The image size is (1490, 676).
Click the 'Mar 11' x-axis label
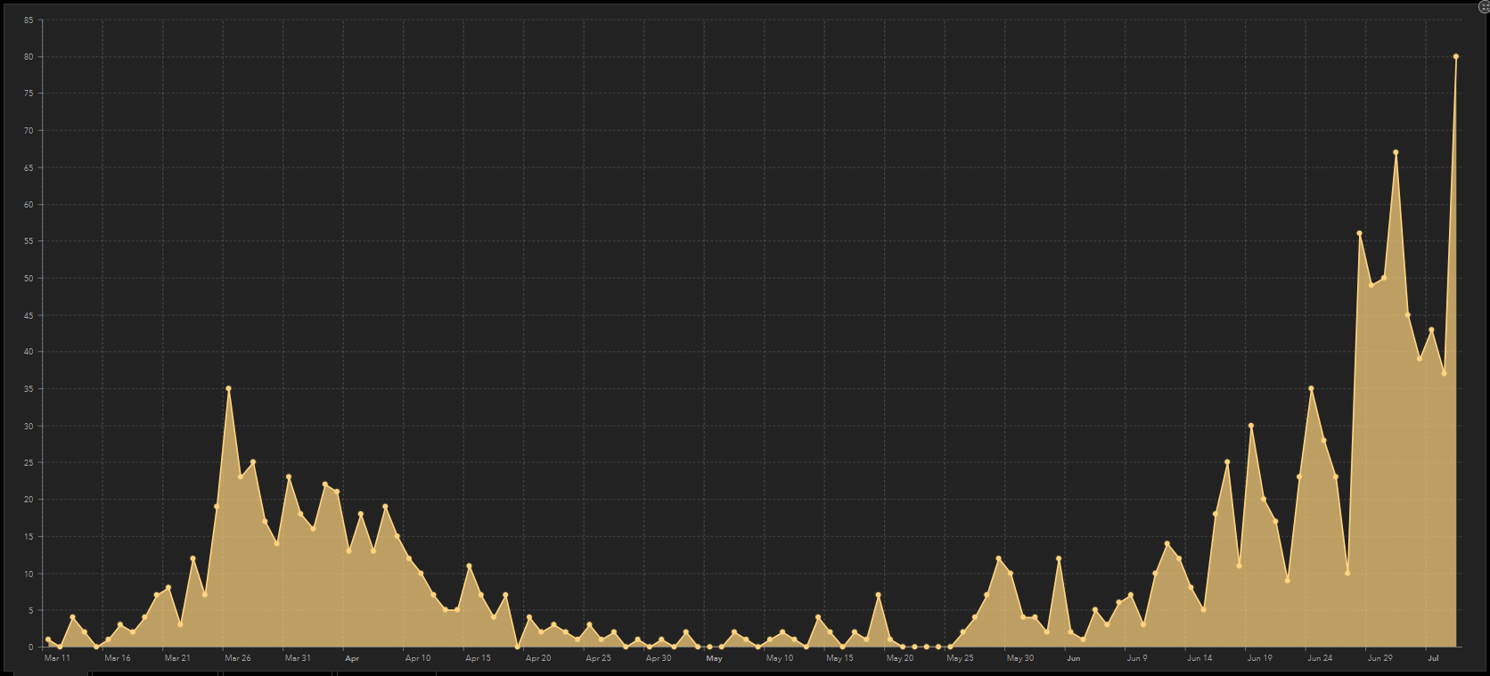[57, 658]
